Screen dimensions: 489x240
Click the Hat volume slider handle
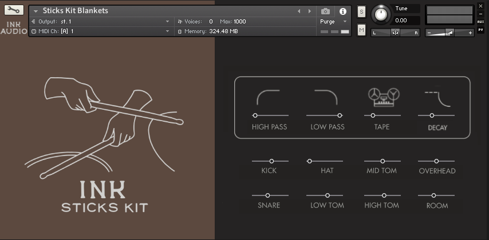(x=309, y=161)
